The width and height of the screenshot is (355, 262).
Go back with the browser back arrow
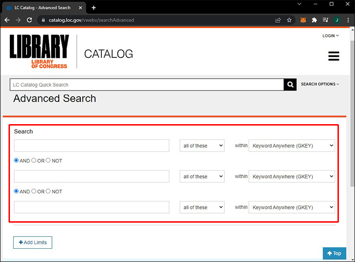pyautogui.click(x=7, y=20)
